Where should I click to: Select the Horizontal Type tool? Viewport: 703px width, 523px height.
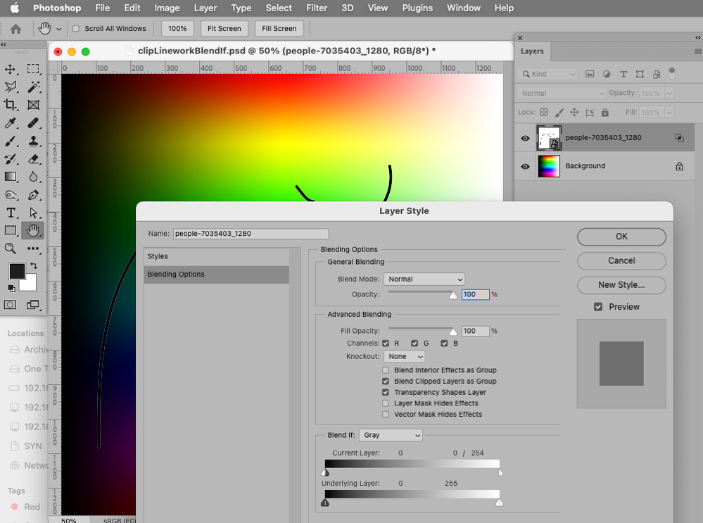[11, 213]
